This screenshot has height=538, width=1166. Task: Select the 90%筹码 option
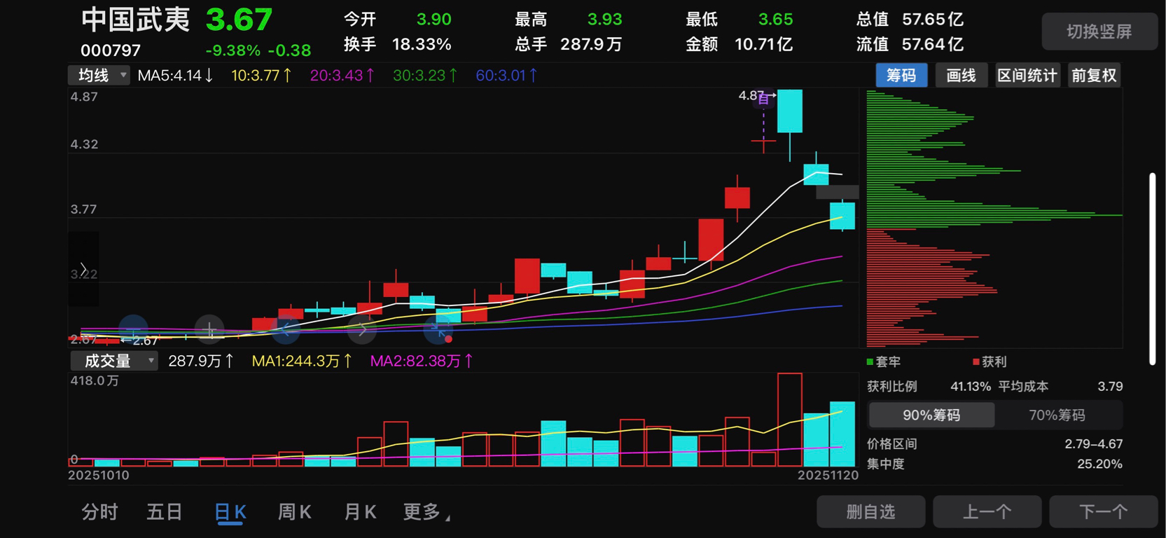pyautogui.click(x=931, y=415)
